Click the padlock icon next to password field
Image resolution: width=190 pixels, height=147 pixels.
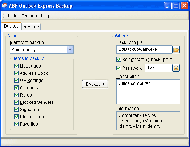click(x=176, y=68)
